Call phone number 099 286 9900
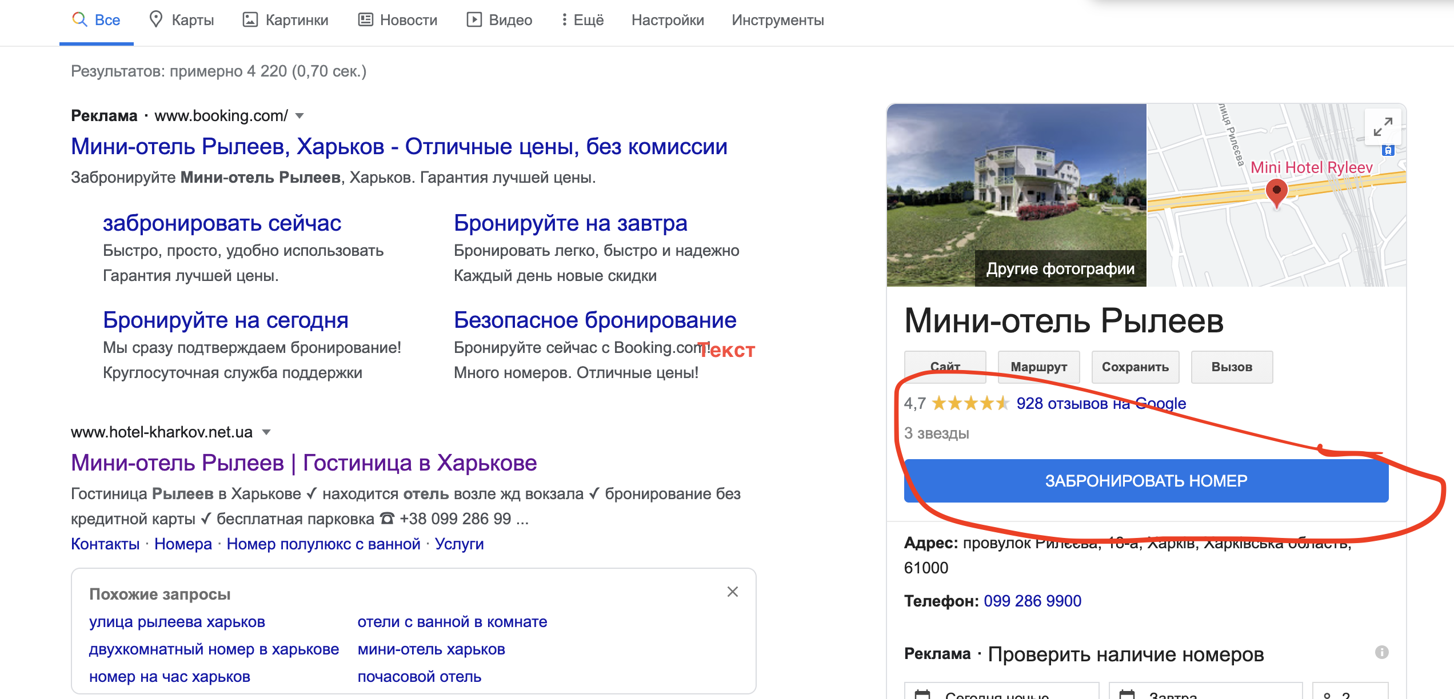 (1032, 601)
